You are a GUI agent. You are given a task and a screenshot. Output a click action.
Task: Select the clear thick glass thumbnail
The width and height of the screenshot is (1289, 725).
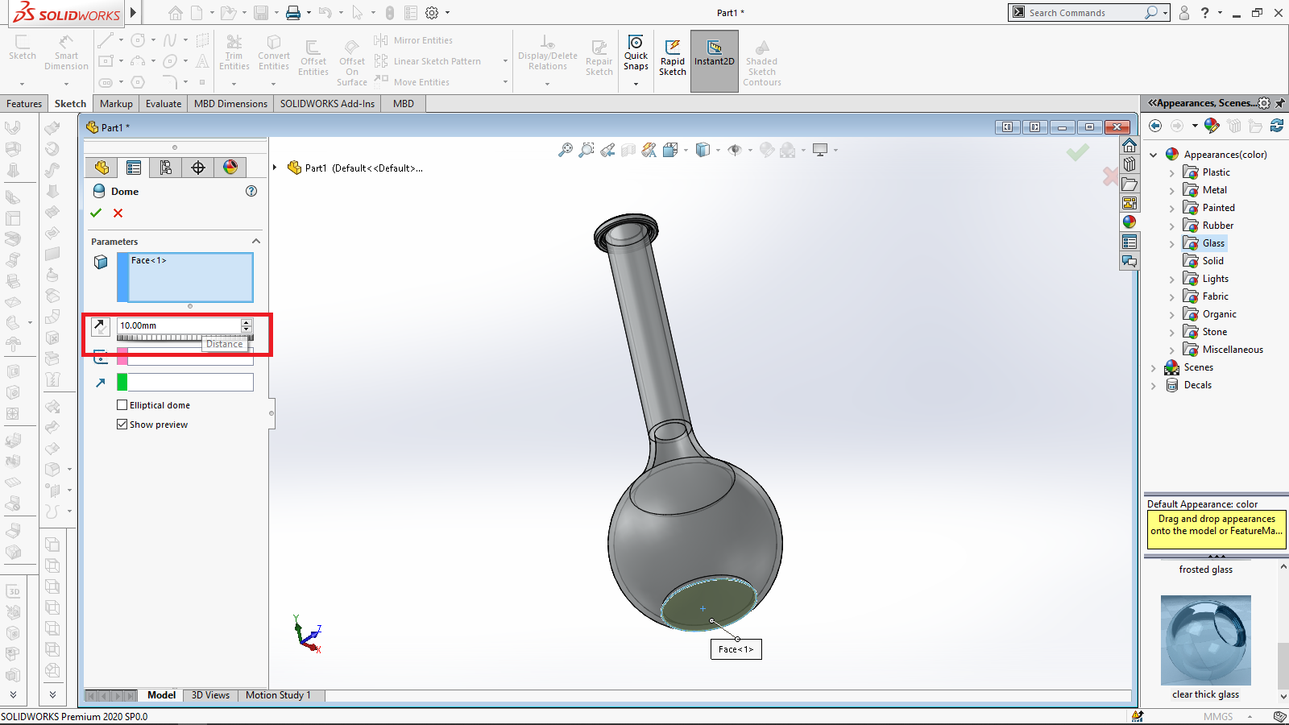(x=1205, y=640)
